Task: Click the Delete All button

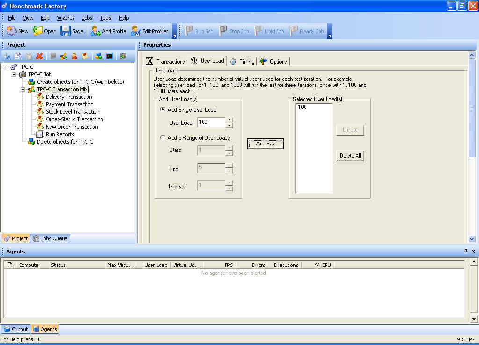Action: click(350, 156)
